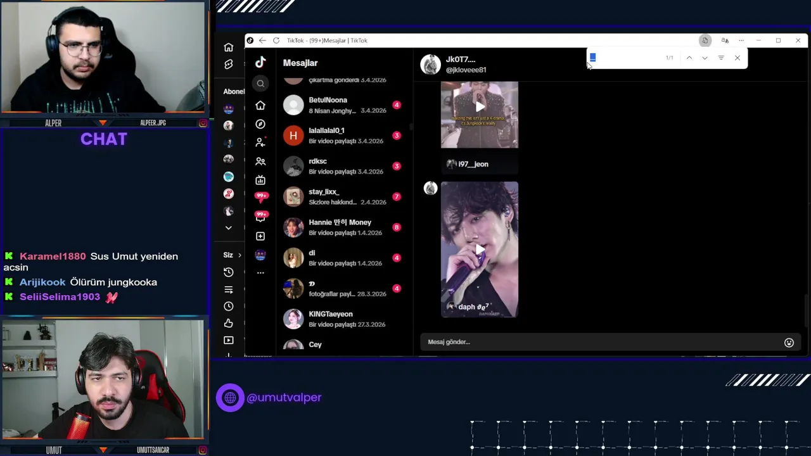The width and height of the screenshot is (811, 456).
Task: Open the TikTok Friends icon
Action: pyautogui.click(x=260, y=161)
